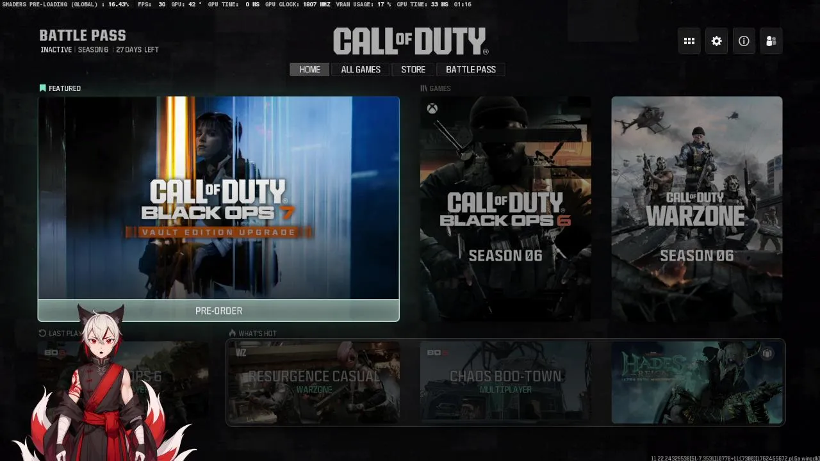
Task: Select the Black Ops 6 Season 06 card
Action: click(505, 209)
